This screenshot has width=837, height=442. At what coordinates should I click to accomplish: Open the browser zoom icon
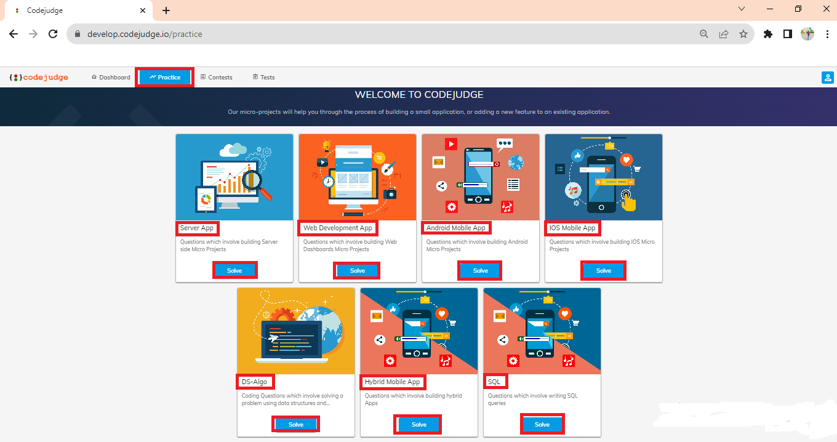(704, 34)
